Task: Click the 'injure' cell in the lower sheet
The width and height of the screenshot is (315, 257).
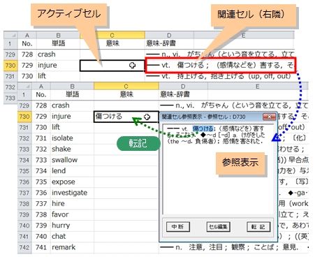Action: click(x=72, y=117)
